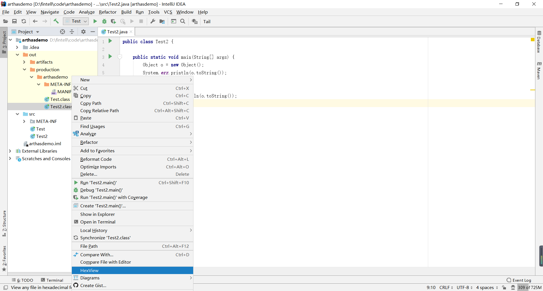Save all files with the save icon
Image resolution: width=543 pixels, height=291 pixels.
(x=14, y=21)
